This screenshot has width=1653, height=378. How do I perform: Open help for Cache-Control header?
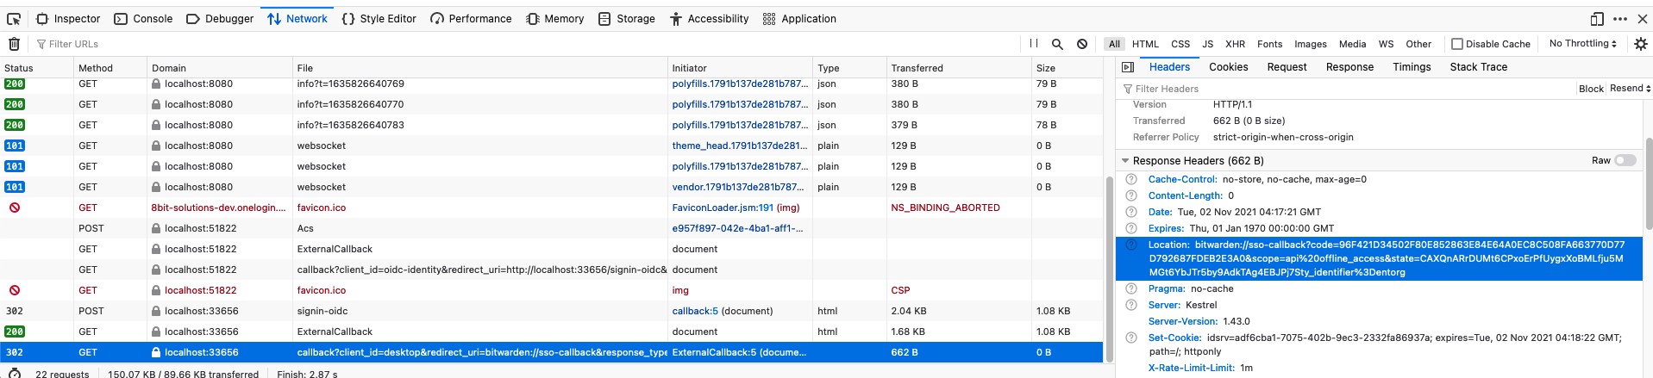[x=1131, y=179]
